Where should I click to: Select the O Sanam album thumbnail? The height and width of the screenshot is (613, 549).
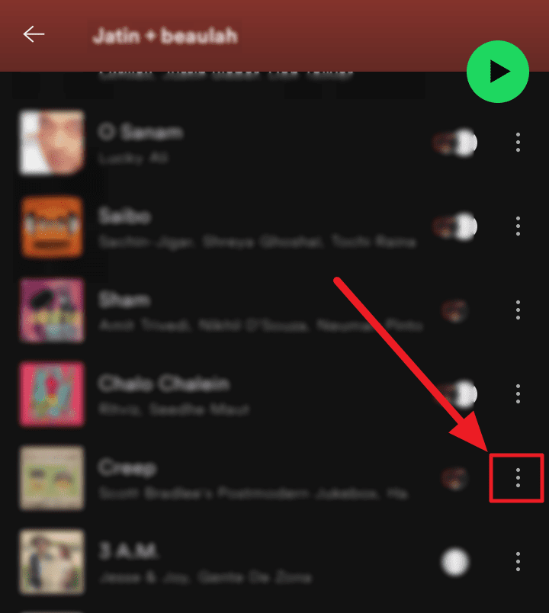click(x=52, y=143)
